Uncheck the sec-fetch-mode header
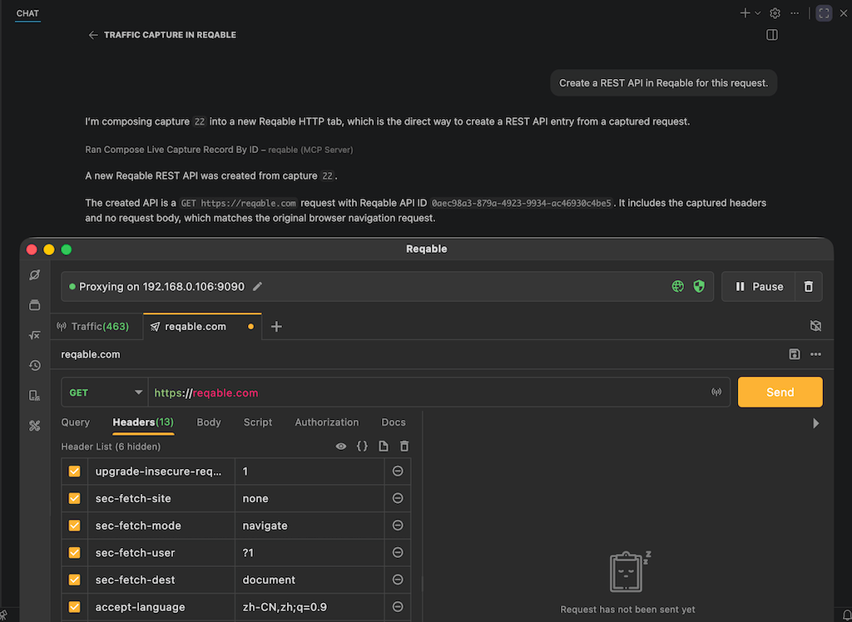The height and width of the screenshot is (622, 852). click(74, 526)
